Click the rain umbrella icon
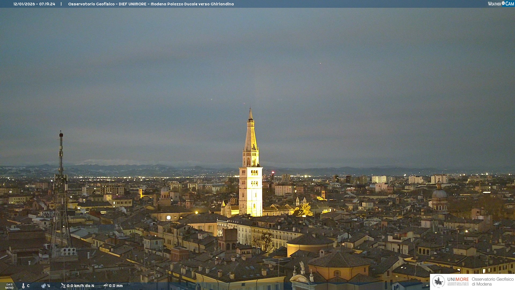 (x=105, y=286)
